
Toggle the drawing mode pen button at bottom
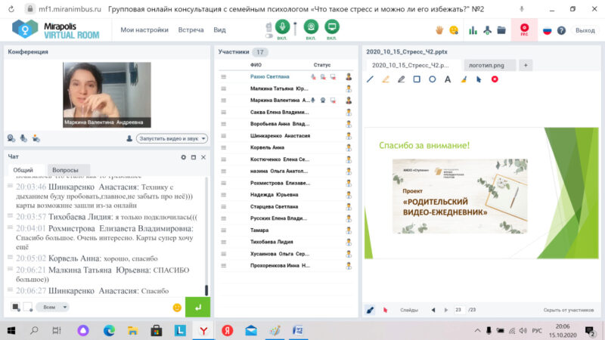370,310
